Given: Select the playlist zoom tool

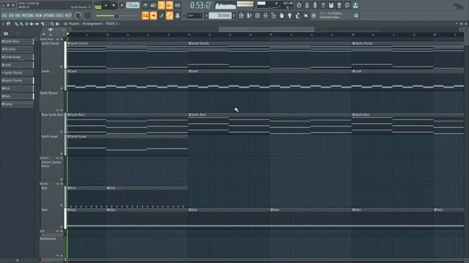Looking at the screenshot, I should (53, 24).
